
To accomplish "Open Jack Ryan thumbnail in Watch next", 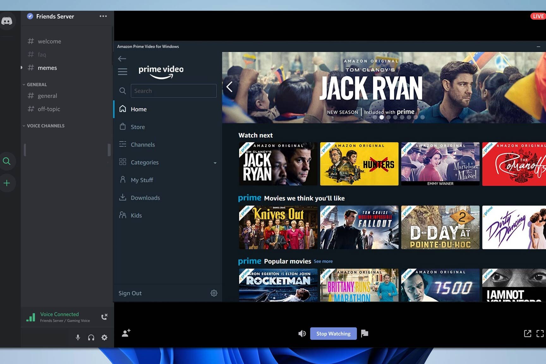I will coord(278,164).
